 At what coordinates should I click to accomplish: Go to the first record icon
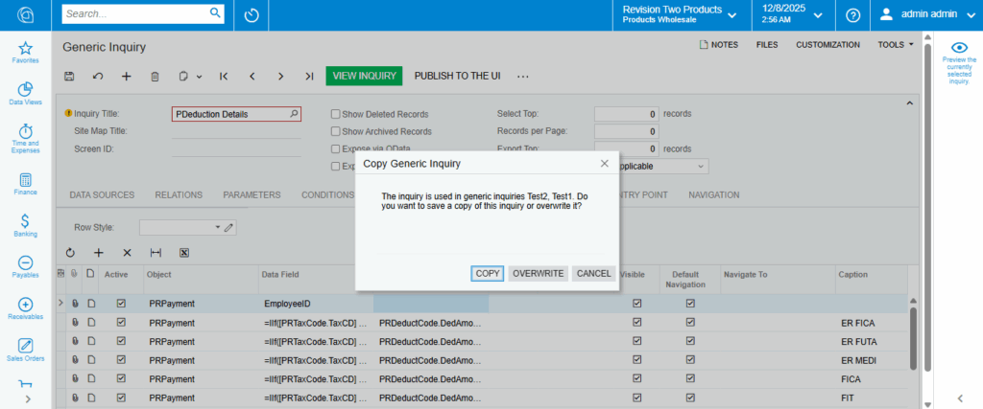(224, 76)
